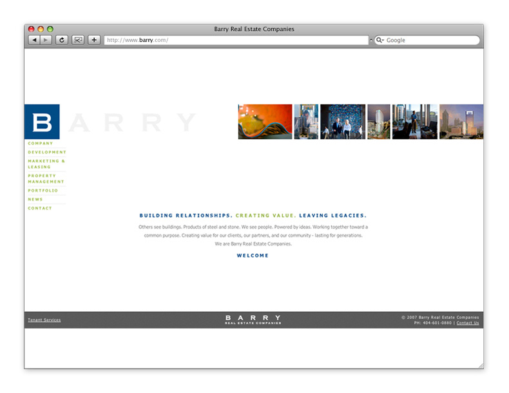
Task: Click the orange abstract wave thumbnail
Action: click(265, 122)
